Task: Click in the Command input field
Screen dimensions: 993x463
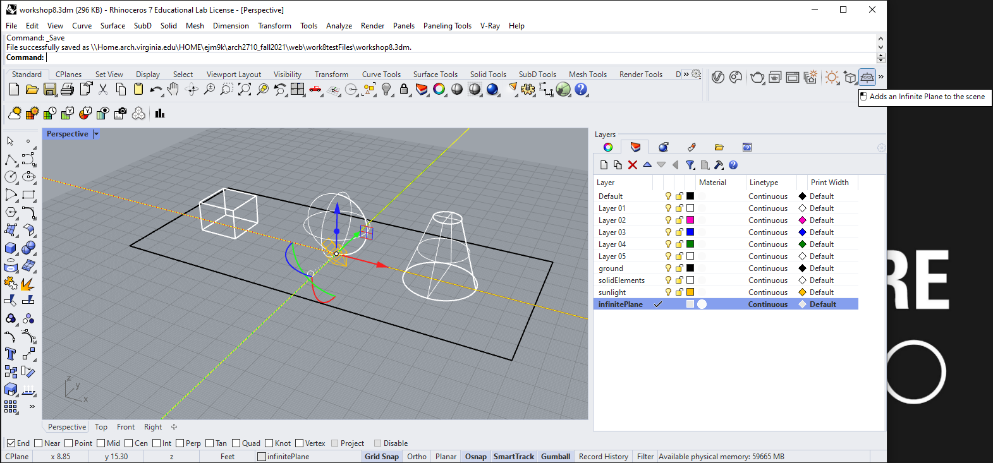Action: pos(460,57)
